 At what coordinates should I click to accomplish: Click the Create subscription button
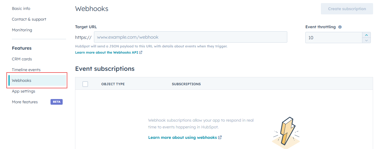pyautogui.click(x=347, y=9)
